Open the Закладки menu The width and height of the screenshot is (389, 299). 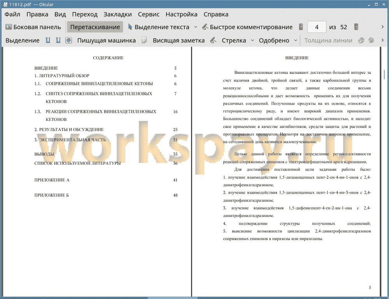tap(117, 14)
